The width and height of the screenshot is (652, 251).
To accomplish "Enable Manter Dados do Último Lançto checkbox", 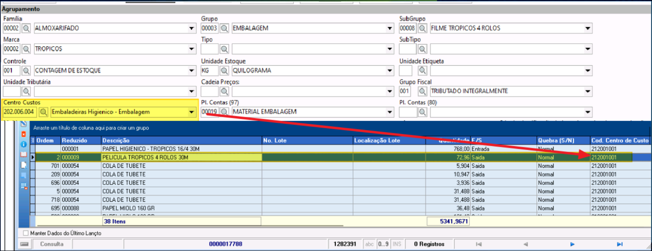I will (26, 233).
